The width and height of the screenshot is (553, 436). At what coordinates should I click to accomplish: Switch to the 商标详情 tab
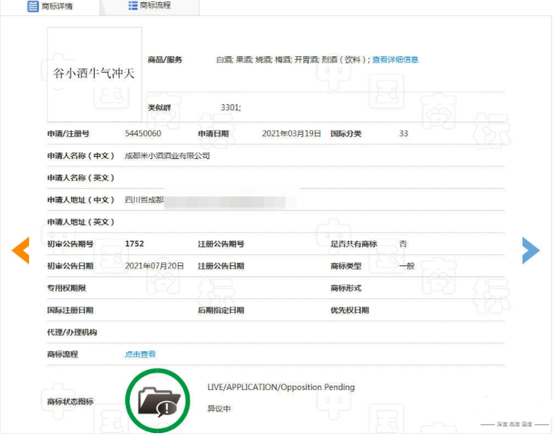tap(57, 7)
